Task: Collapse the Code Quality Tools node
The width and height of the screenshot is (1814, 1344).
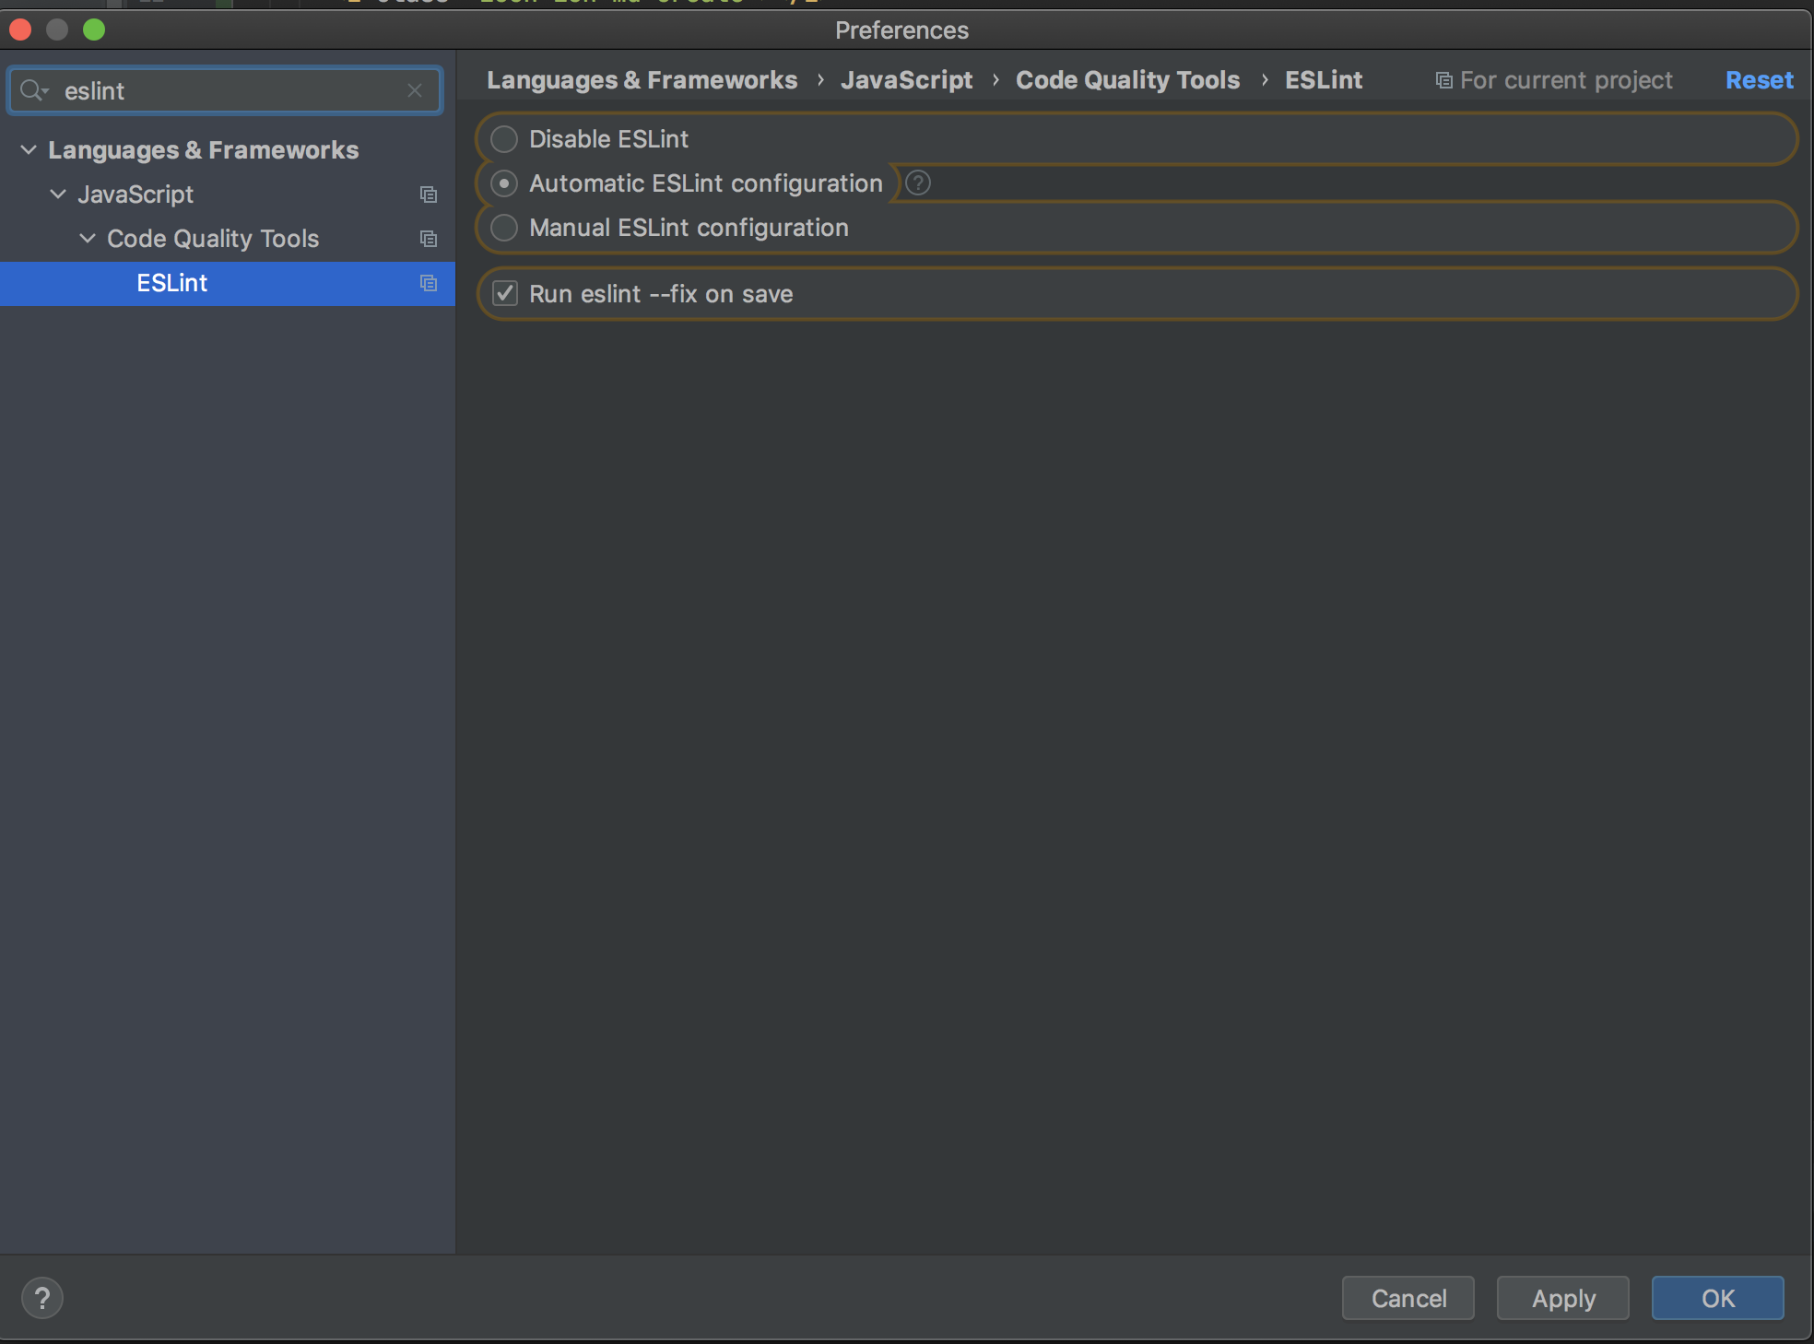Action: tap(88, 238)
